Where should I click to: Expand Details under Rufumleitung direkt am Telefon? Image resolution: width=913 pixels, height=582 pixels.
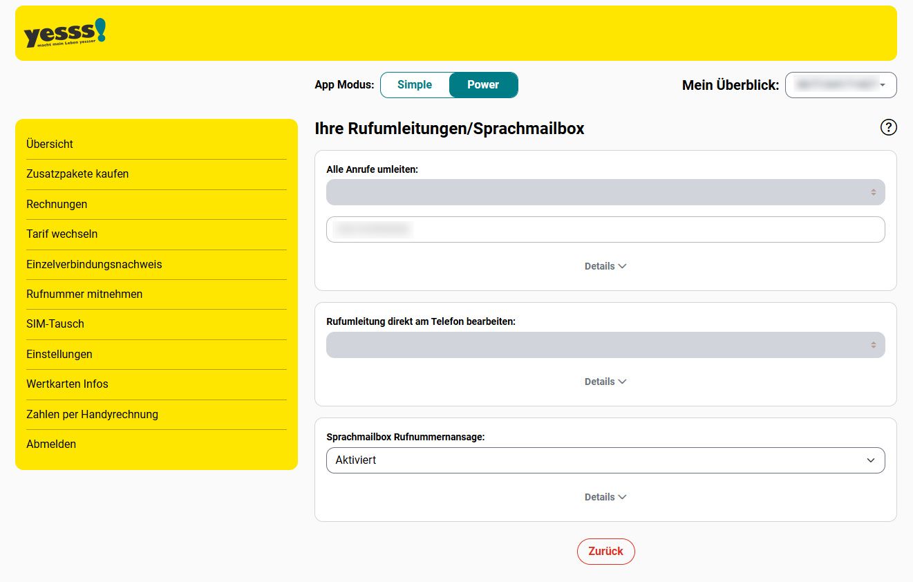tap(605, 382)
